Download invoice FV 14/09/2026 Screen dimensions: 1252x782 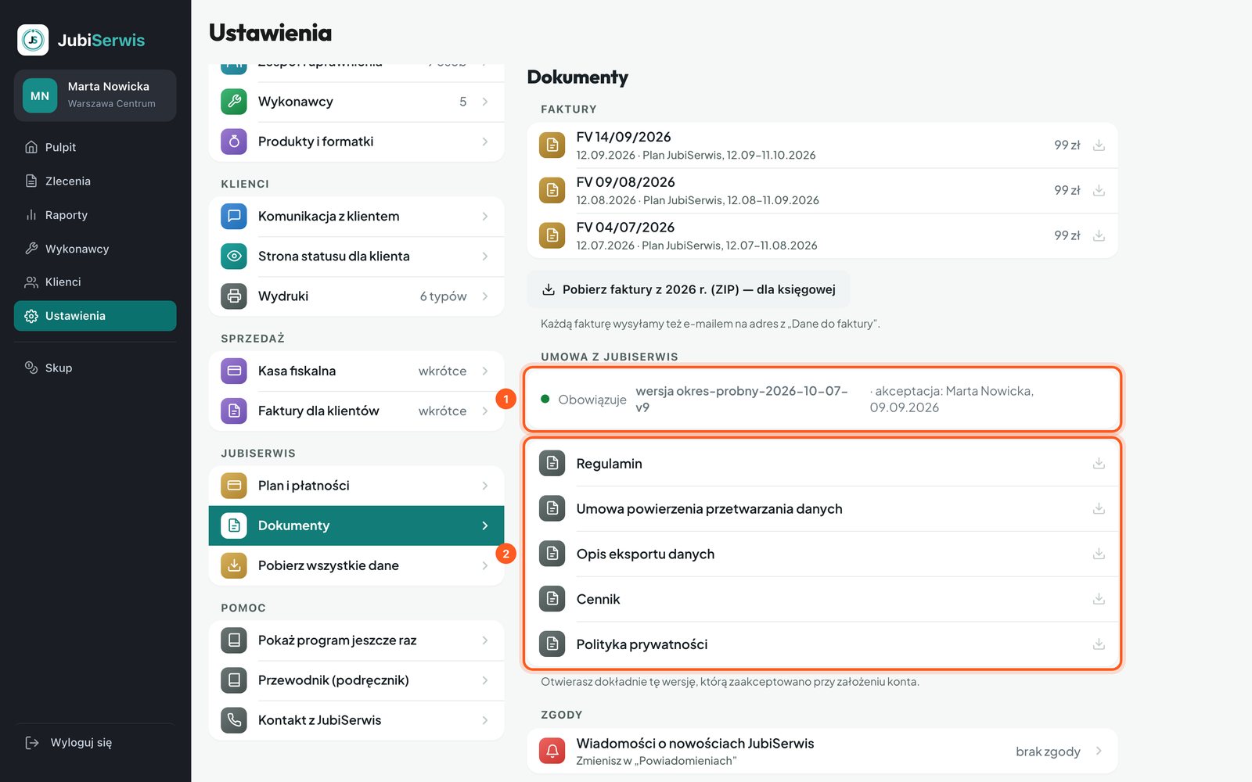tap(1099, 145)
